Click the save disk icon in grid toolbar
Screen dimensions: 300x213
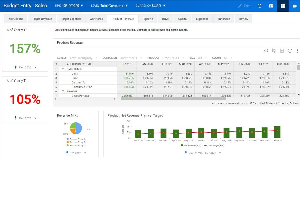pyautogui.click(x=282, y=51)
